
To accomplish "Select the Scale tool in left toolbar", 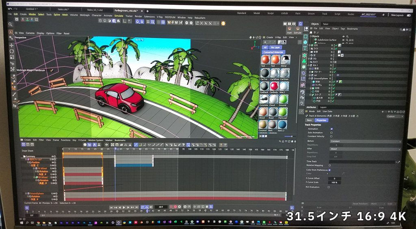I will [11, 57].
